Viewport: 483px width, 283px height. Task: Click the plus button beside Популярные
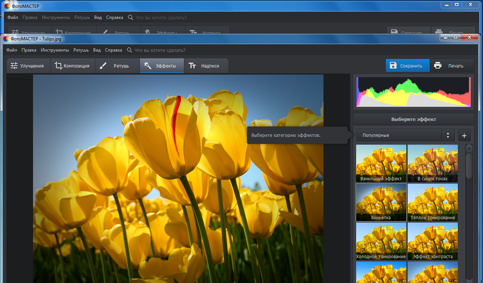coord(464,135)
